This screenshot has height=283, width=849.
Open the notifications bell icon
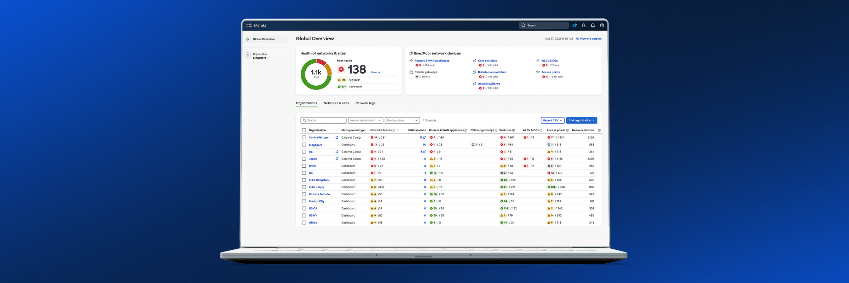click(593, 25)
